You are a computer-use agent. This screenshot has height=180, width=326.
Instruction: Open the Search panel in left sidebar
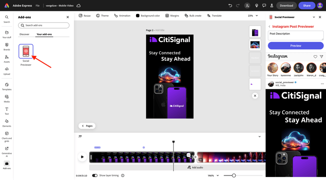(x=7, y=19)
